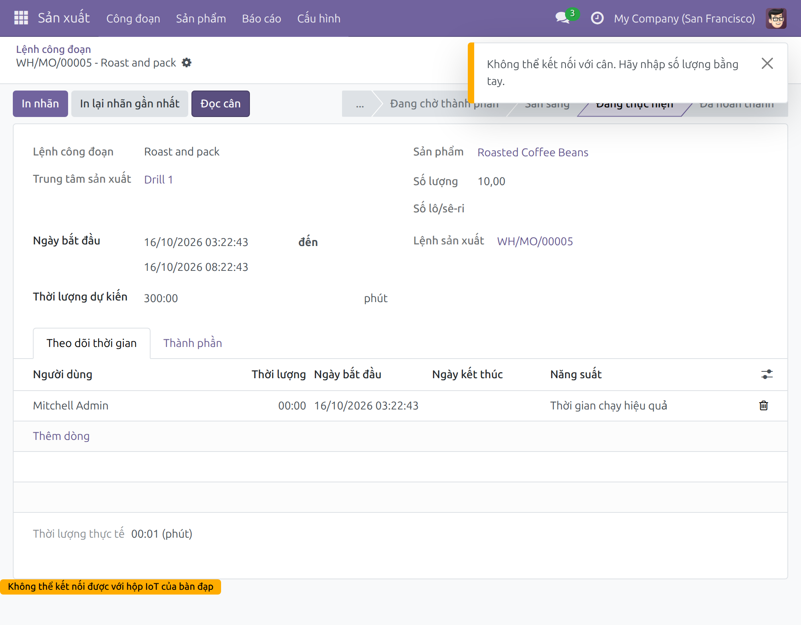Viewport: 801px width, 625px height.
Task: Open the company switcher My Company
Action: click(x=684, y=18)
